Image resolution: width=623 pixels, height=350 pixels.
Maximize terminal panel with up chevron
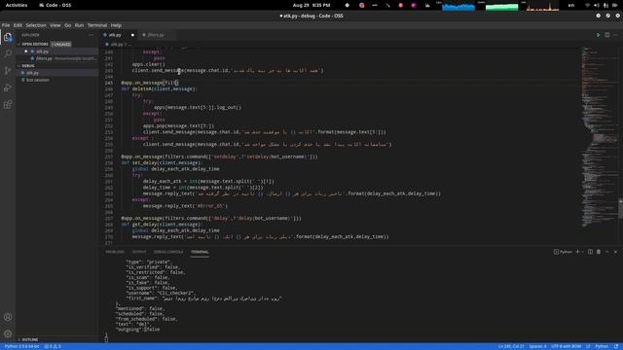607,252
